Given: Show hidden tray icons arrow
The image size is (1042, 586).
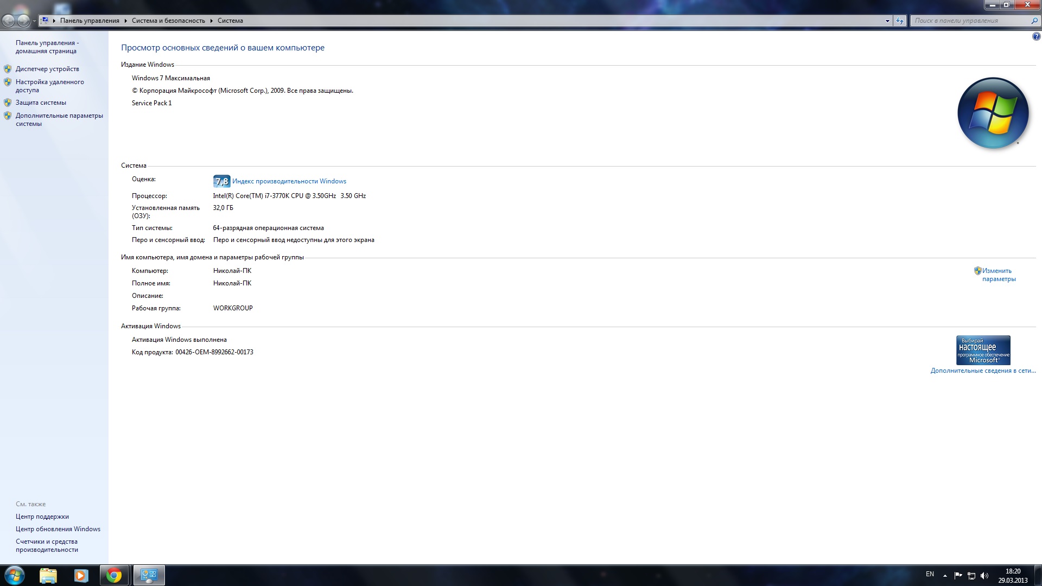Looking at the screenshot, I should point(945,576).
